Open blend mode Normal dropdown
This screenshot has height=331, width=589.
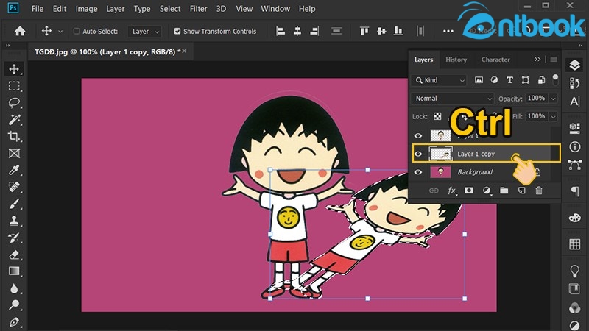[452, 99]
